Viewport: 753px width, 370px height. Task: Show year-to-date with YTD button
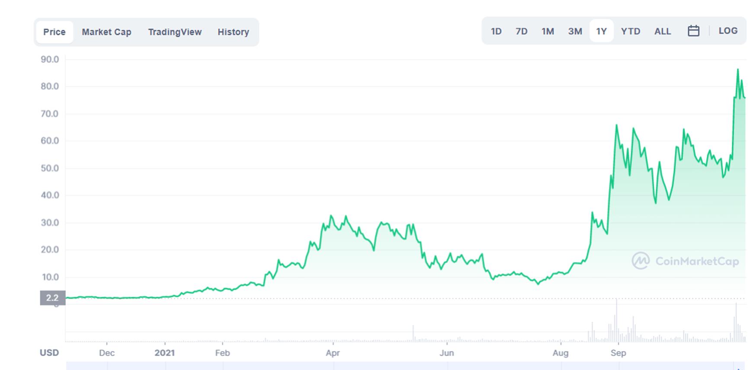click(x=630, y=31)
